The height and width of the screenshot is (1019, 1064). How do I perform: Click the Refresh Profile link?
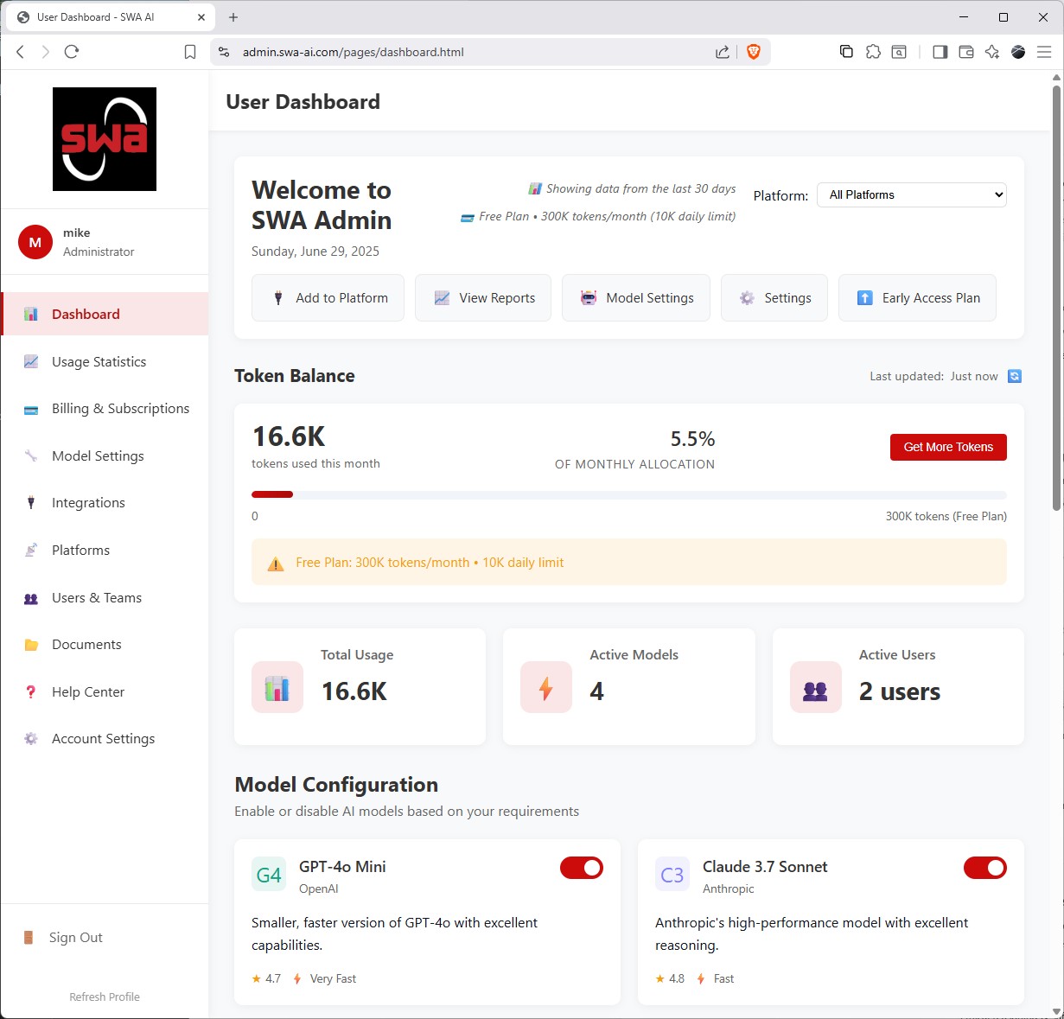click(105, 997)
